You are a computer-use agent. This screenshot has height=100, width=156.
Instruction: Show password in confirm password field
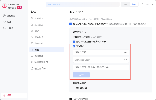point(126,60)
